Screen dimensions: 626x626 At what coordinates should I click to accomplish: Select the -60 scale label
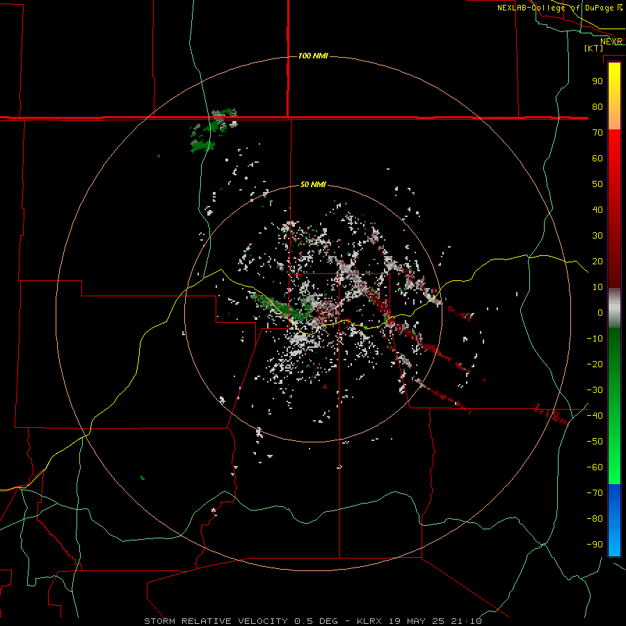pyautogui.click(x=595, y=467)
